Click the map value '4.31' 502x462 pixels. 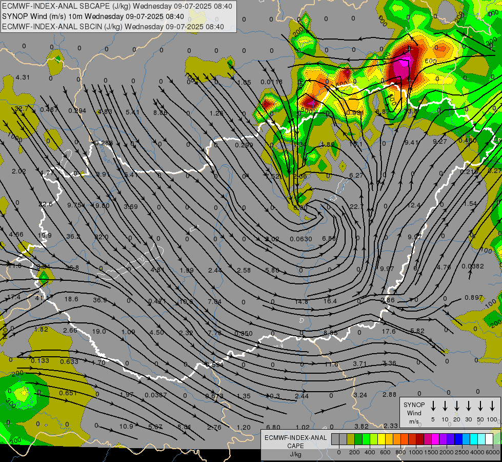pyautogui.click(x=23, y=78)
